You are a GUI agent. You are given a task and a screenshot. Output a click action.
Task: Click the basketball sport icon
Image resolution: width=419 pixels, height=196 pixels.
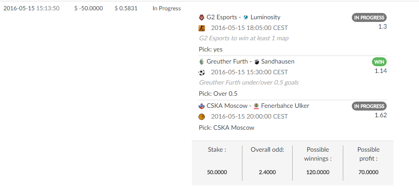click(202, 116)
